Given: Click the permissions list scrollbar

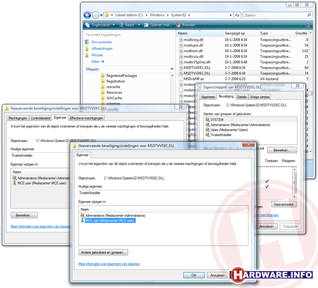Looking at the screenshot, I should pos(294,183).
